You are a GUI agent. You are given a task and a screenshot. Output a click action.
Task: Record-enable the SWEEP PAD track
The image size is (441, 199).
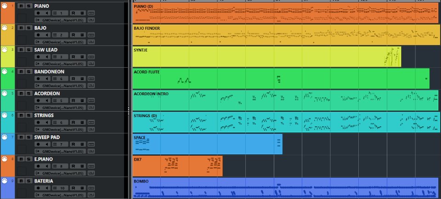pyautogui.click(x=38, y=144)
